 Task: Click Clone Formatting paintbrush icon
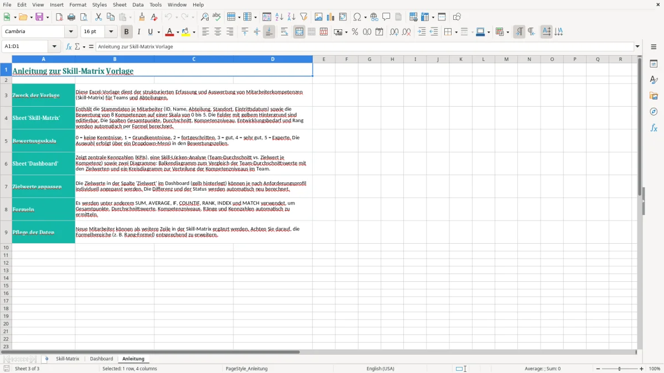tap(142, 17)
